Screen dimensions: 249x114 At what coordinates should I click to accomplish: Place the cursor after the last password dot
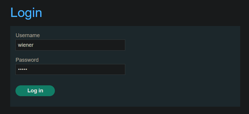tap(27, 69)
